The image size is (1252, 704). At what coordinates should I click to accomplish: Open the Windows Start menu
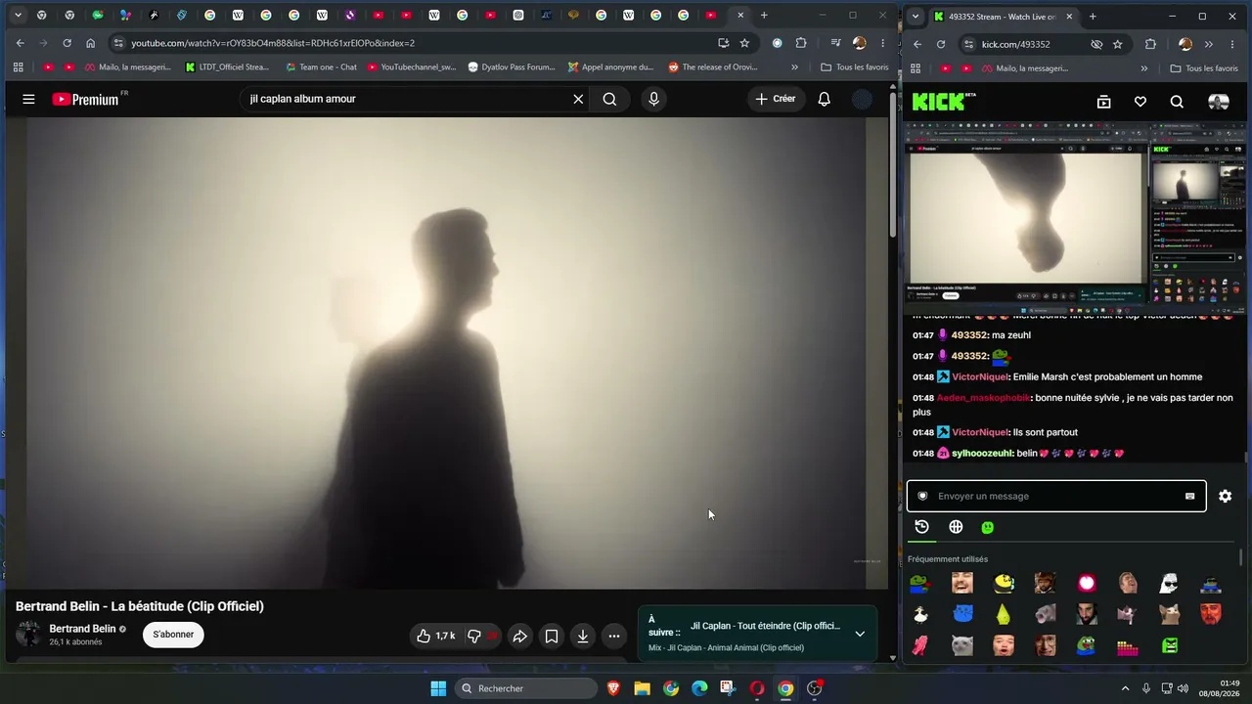(x=438, y=688)
